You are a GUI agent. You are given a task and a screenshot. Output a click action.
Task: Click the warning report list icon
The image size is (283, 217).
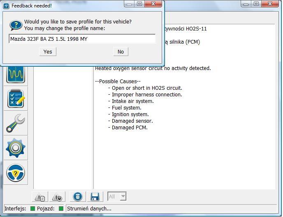(41, 197)
